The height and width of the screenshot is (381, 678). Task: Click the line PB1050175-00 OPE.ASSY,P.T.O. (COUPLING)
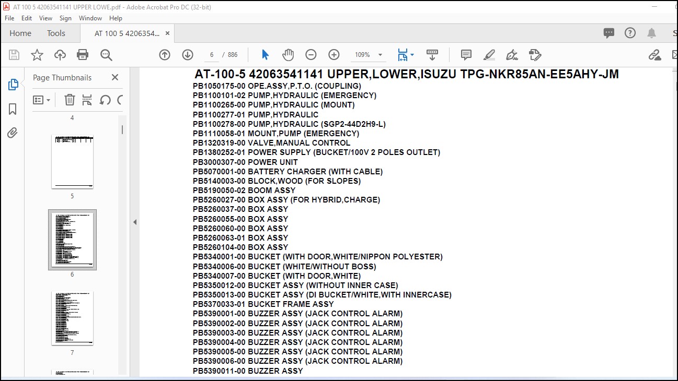[x=277, y=86]
